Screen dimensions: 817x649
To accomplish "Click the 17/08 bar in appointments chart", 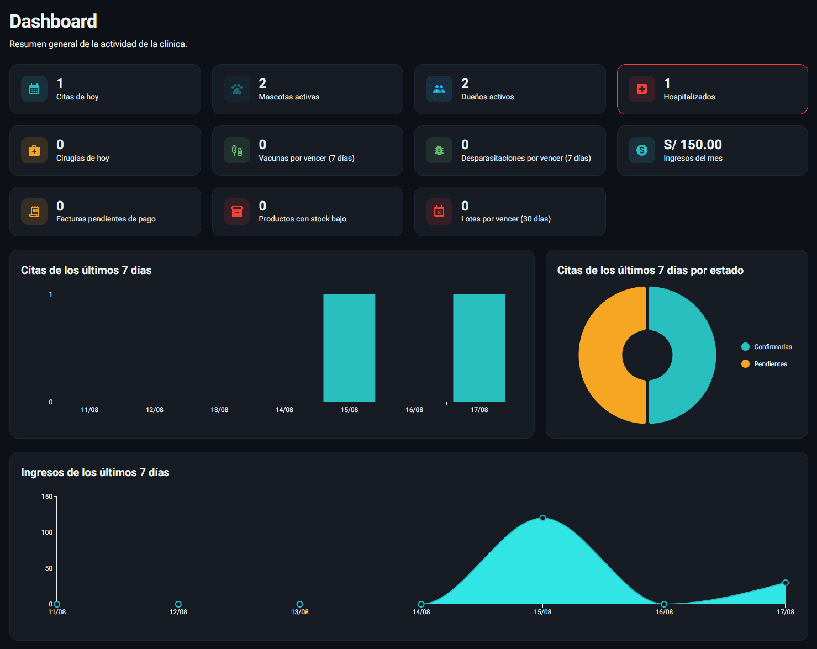I will tap(479, 348).
